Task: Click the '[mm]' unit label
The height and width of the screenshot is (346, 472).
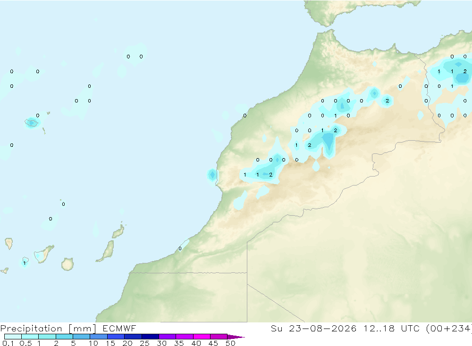Action: pos(83,329)
